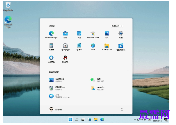Launch Edge from the taskbar
The width and height of the screenshot is (176, 125).
pyautogui.click(x=102, y=119)
